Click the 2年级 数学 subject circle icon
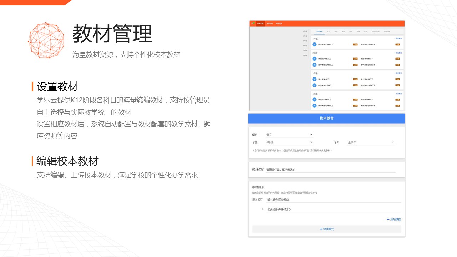457x257 pixels. click(315, 65)
